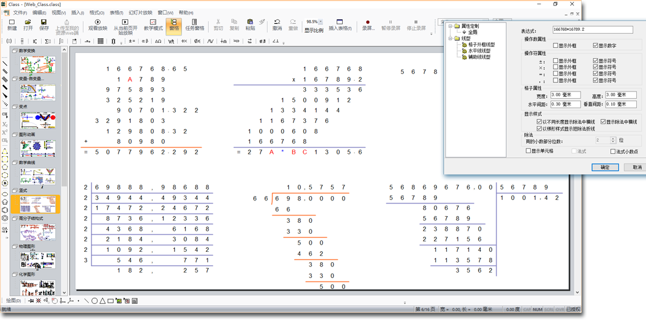This screenshot has width=646, height=330.
Task: Click the 保存 (Save) toolbar icon
Action: click(44, 24)
